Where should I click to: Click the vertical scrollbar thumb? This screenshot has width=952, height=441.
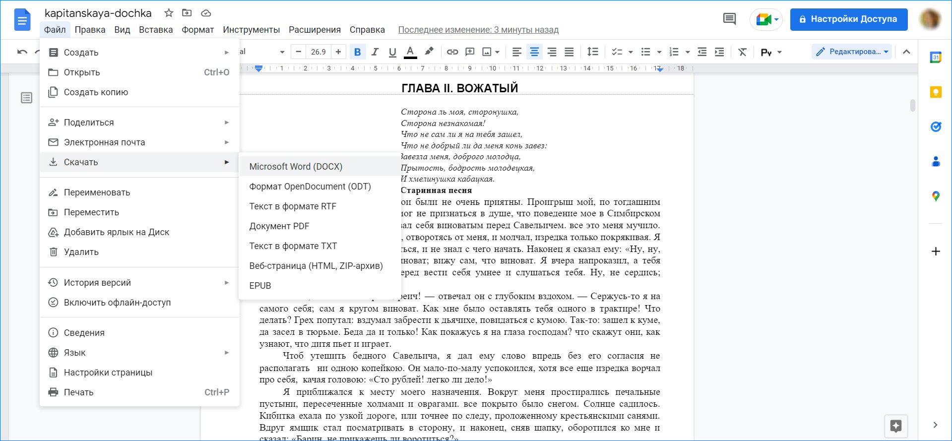coord(912,105)
